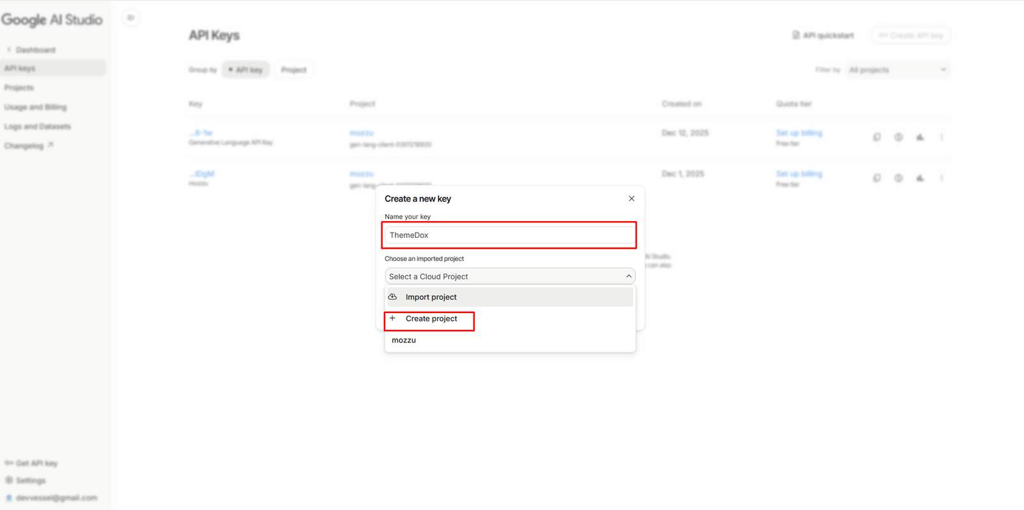The height and width of the screenshot is (510, 1024).
Task: Click the Key column header
Action: click(x=195, y=104)
